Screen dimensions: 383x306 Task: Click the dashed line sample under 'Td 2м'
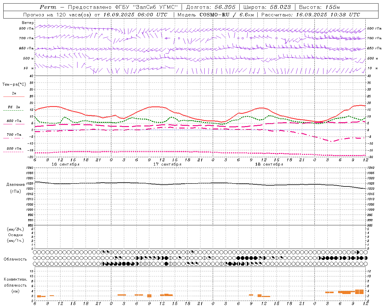[13, 110]
